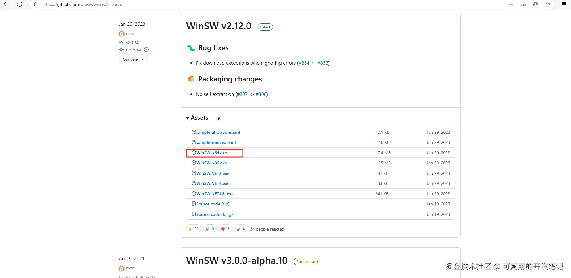Viewport: 571px width, 278px height.
Task: Download WinSW.NET461.exe
Action: [x=215, y=194]
